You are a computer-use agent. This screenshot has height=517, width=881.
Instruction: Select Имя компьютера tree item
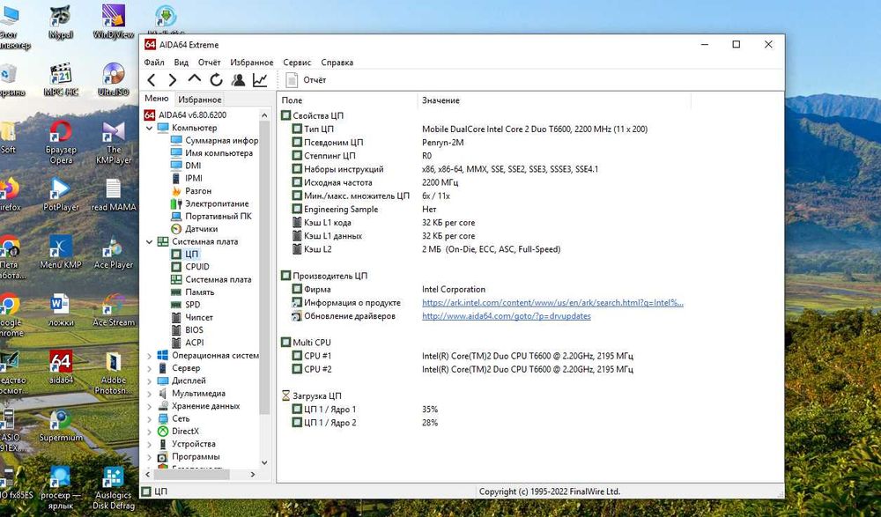211,153
